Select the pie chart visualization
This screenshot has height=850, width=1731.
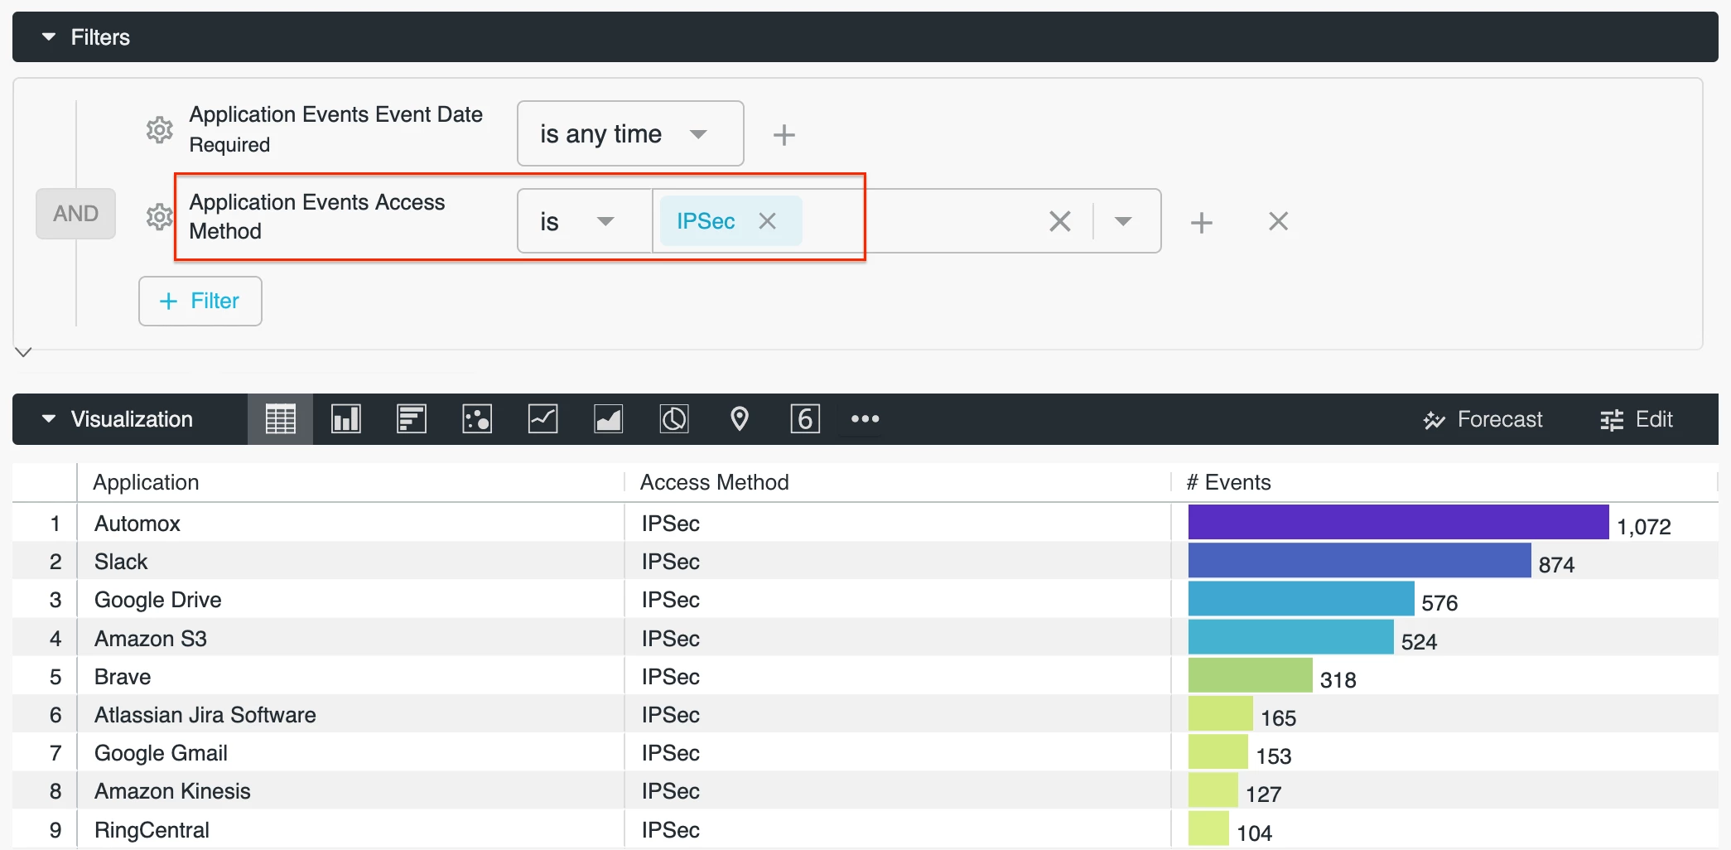(674, 419)
